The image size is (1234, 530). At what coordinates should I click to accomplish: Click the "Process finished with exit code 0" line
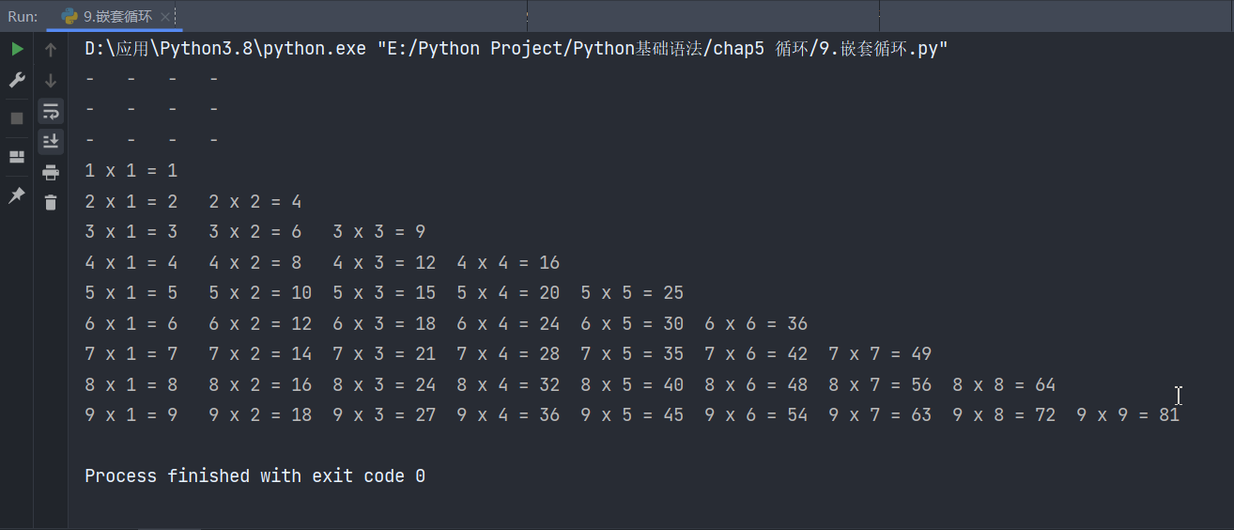[x=255, y=475]
